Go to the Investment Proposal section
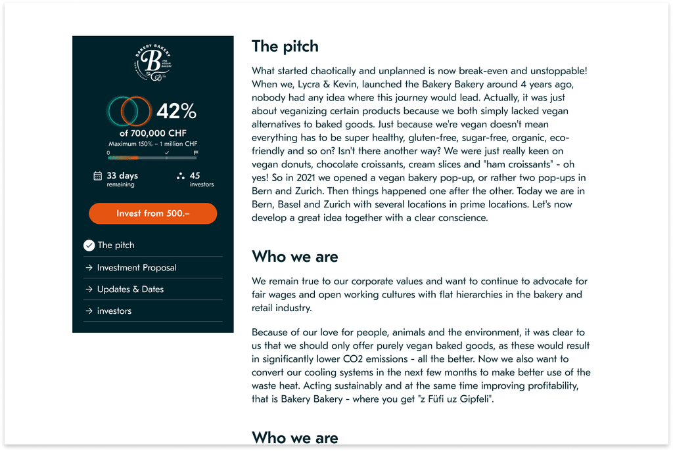Viewport: 673px width, 451px height. (x=137, y=268)
